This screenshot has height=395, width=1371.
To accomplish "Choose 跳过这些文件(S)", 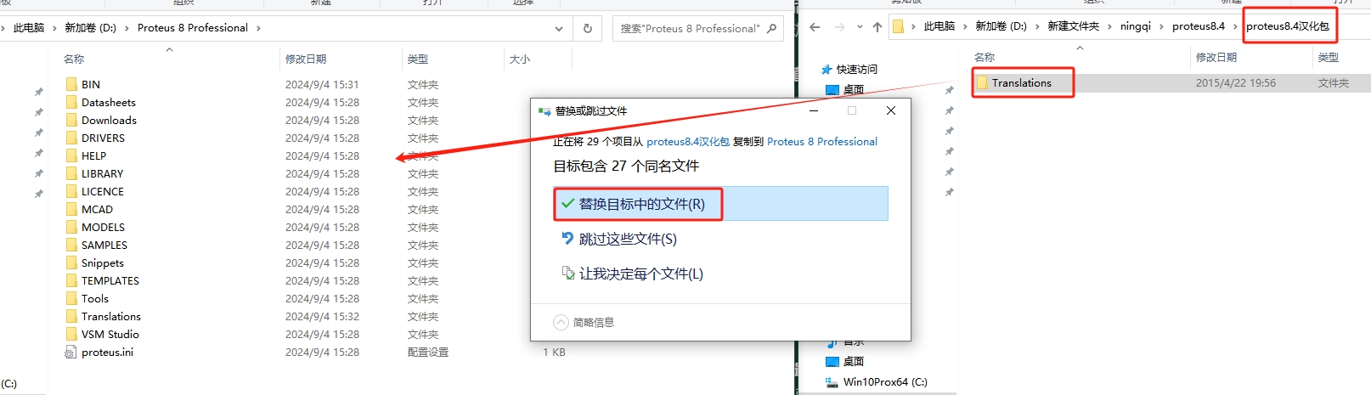I will pyautogui.click(x=628, y=239).
